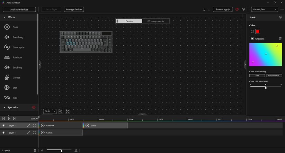Click the Save & apply button
285x153 pixels.
tap(222, 9)
